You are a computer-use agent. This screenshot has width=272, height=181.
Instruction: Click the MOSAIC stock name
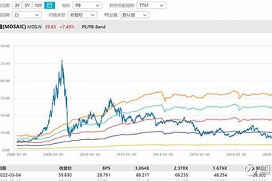click(x=15, y=27)
